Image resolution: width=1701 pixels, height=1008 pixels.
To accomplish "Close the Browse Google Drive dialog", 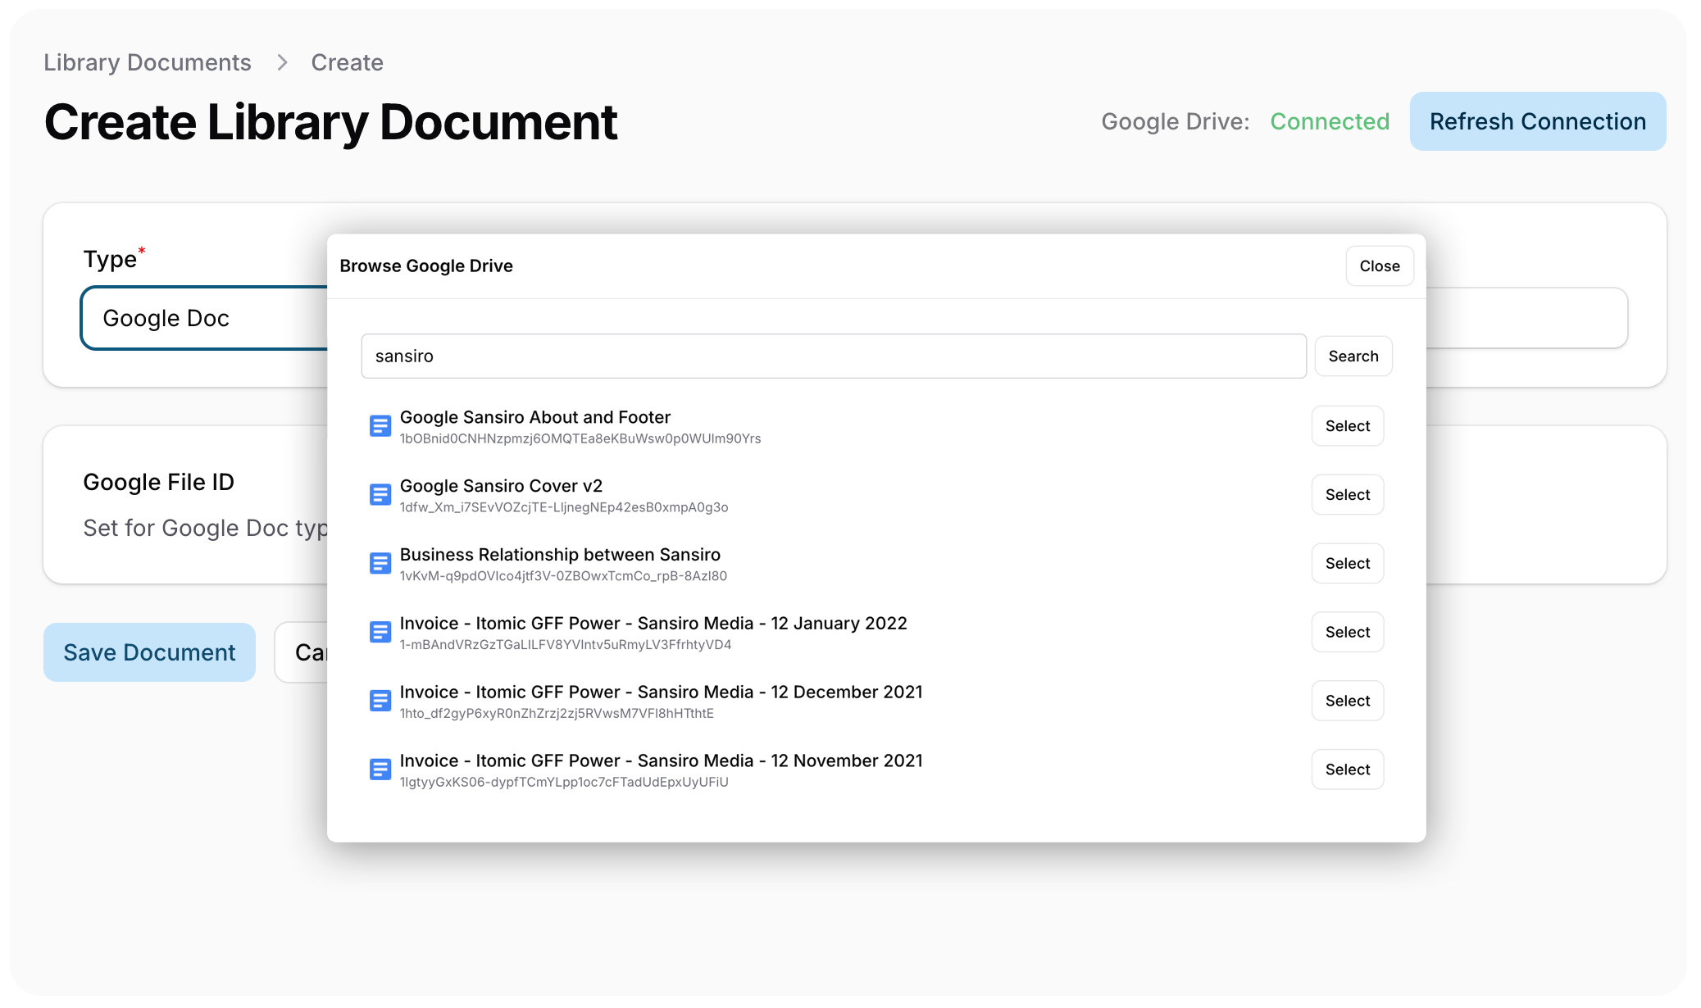I will point(1379,266).
